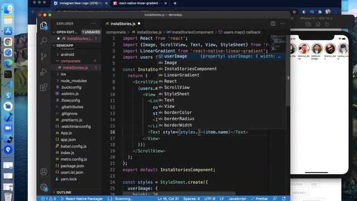The image size is (357, 201).
Task: Switch to the instaStories.js editor tab
Action: pyautogui.click(x=123, y=23)
